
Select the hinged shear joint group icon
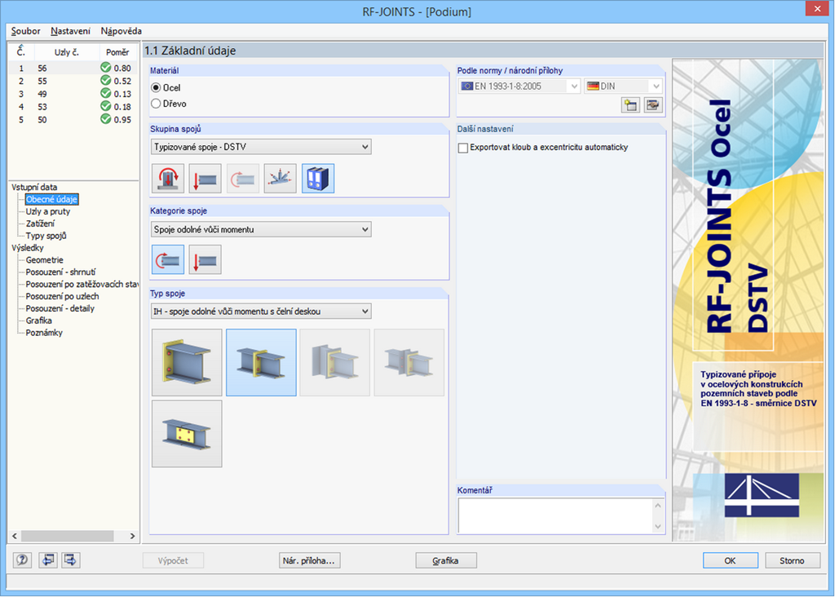coord(205,179)
